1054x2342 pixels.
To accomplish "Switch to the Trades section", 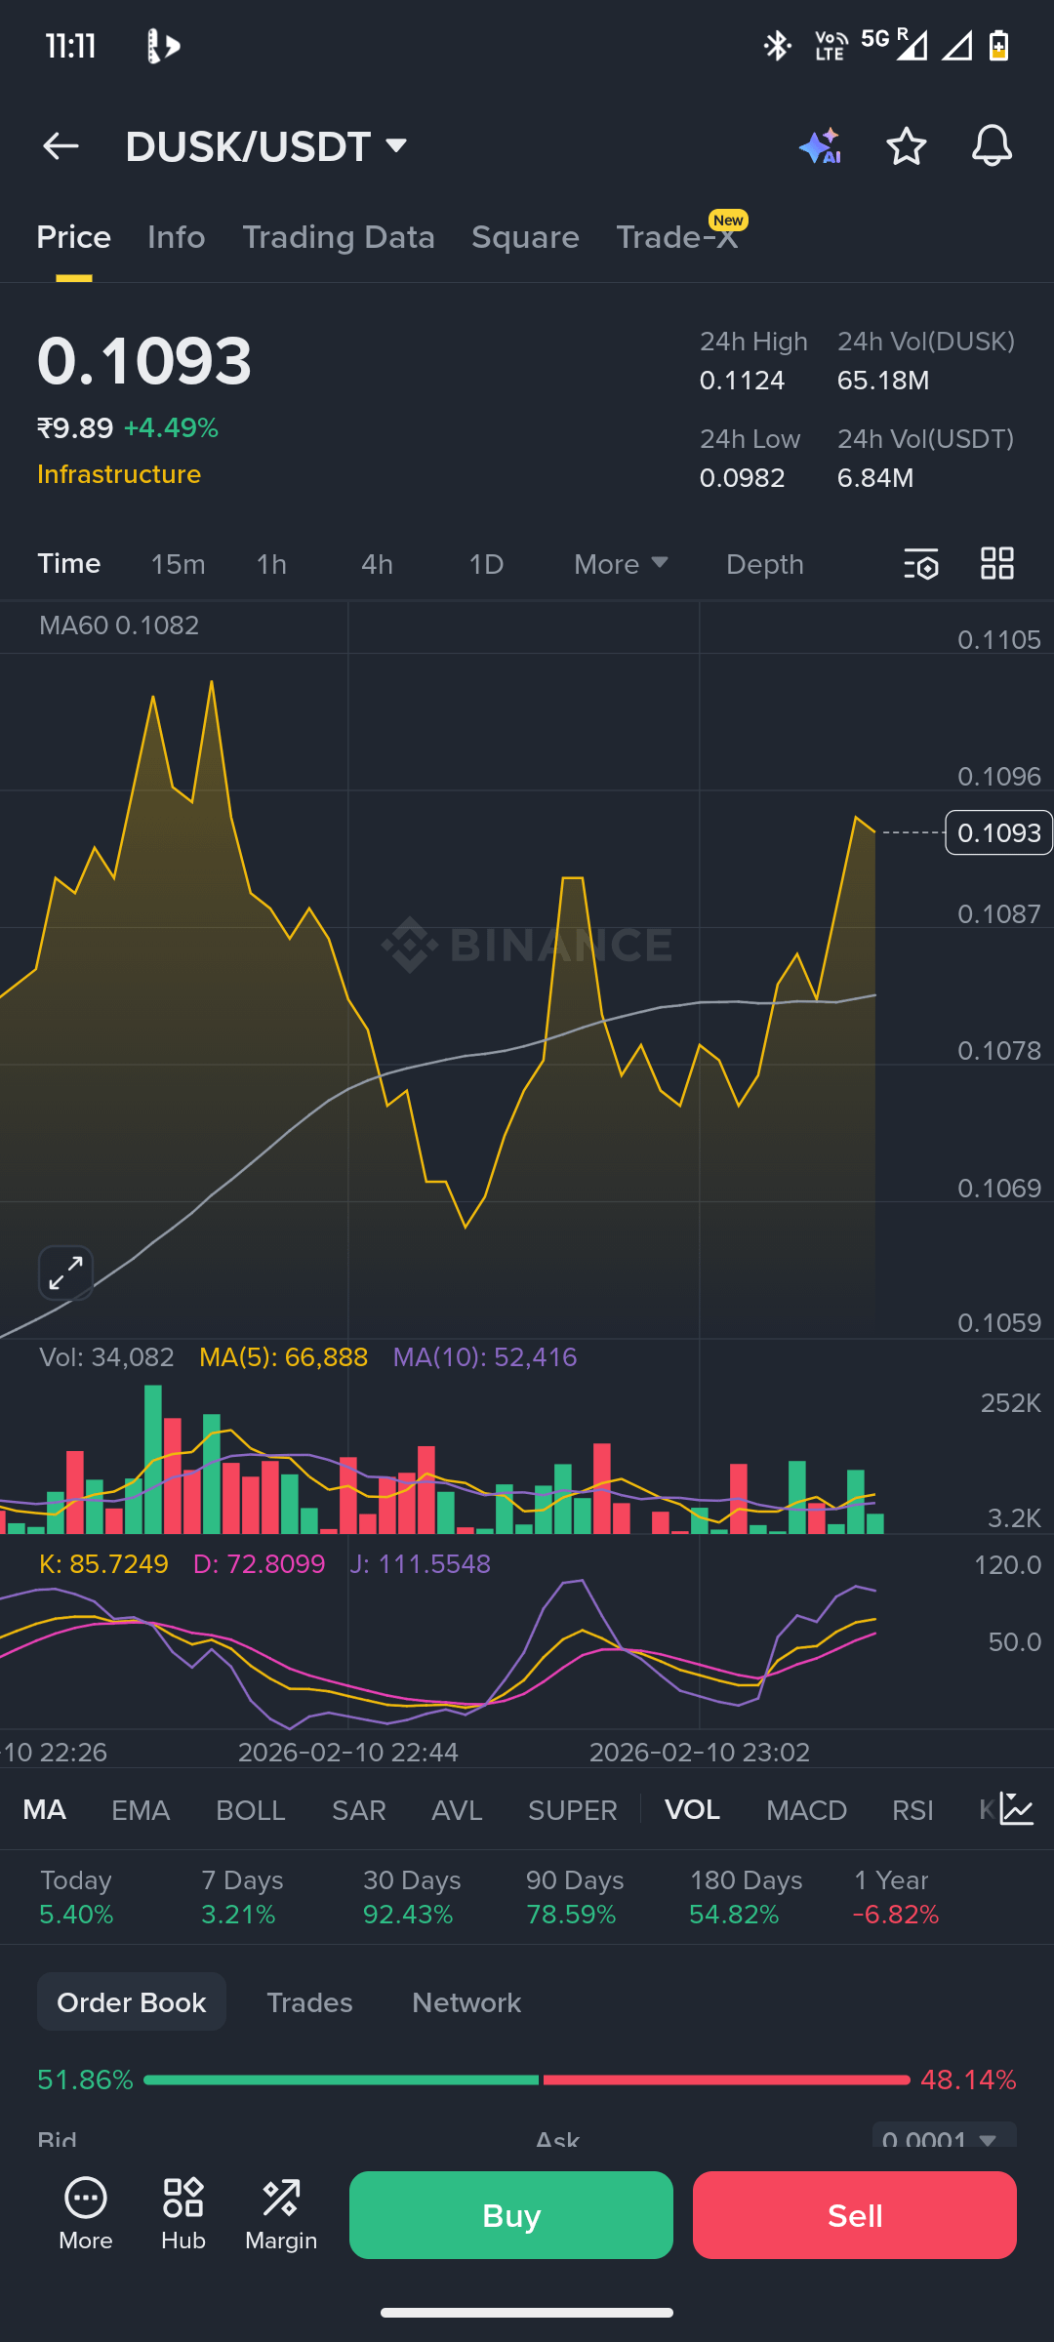I will click(309, 2002).
